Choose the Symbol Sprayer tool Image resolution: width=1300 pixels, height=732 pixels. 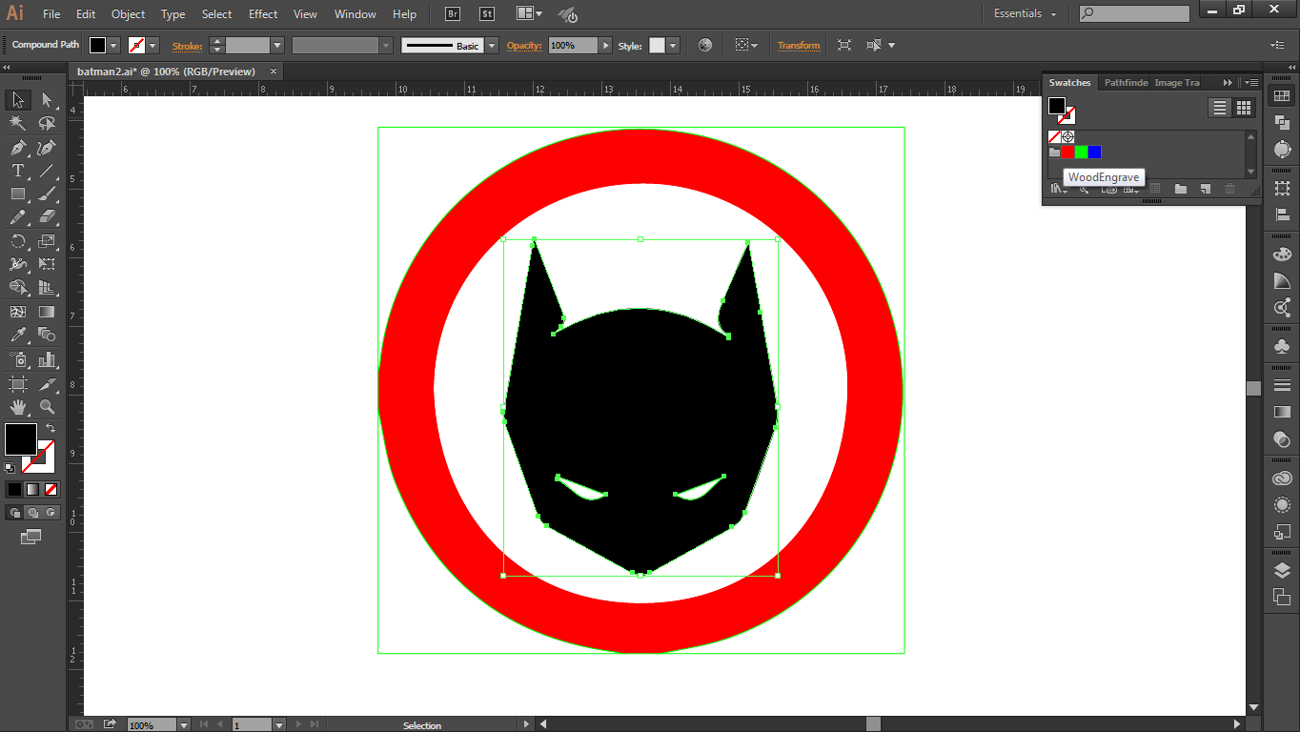coord(18,359)
